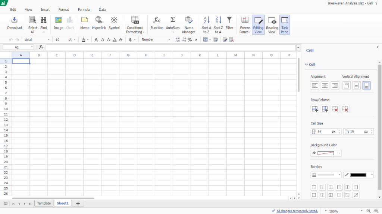Open the Number format dropdown

[x=169, y=39]
